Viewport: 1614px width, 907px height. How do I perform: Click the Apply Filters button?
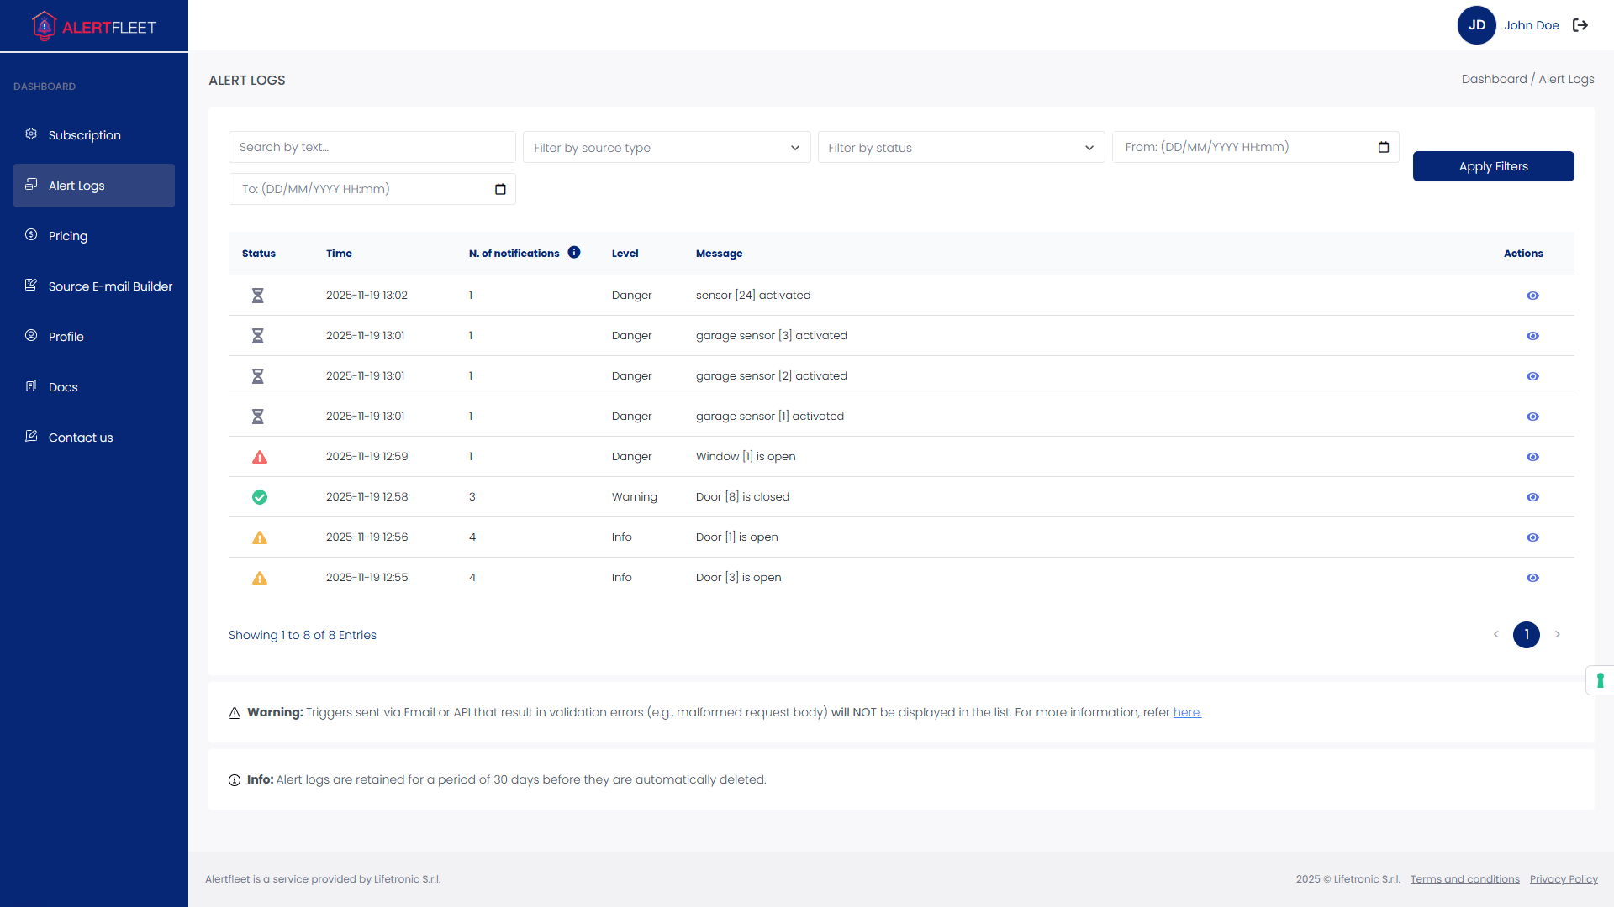(x=1493, y=165)
